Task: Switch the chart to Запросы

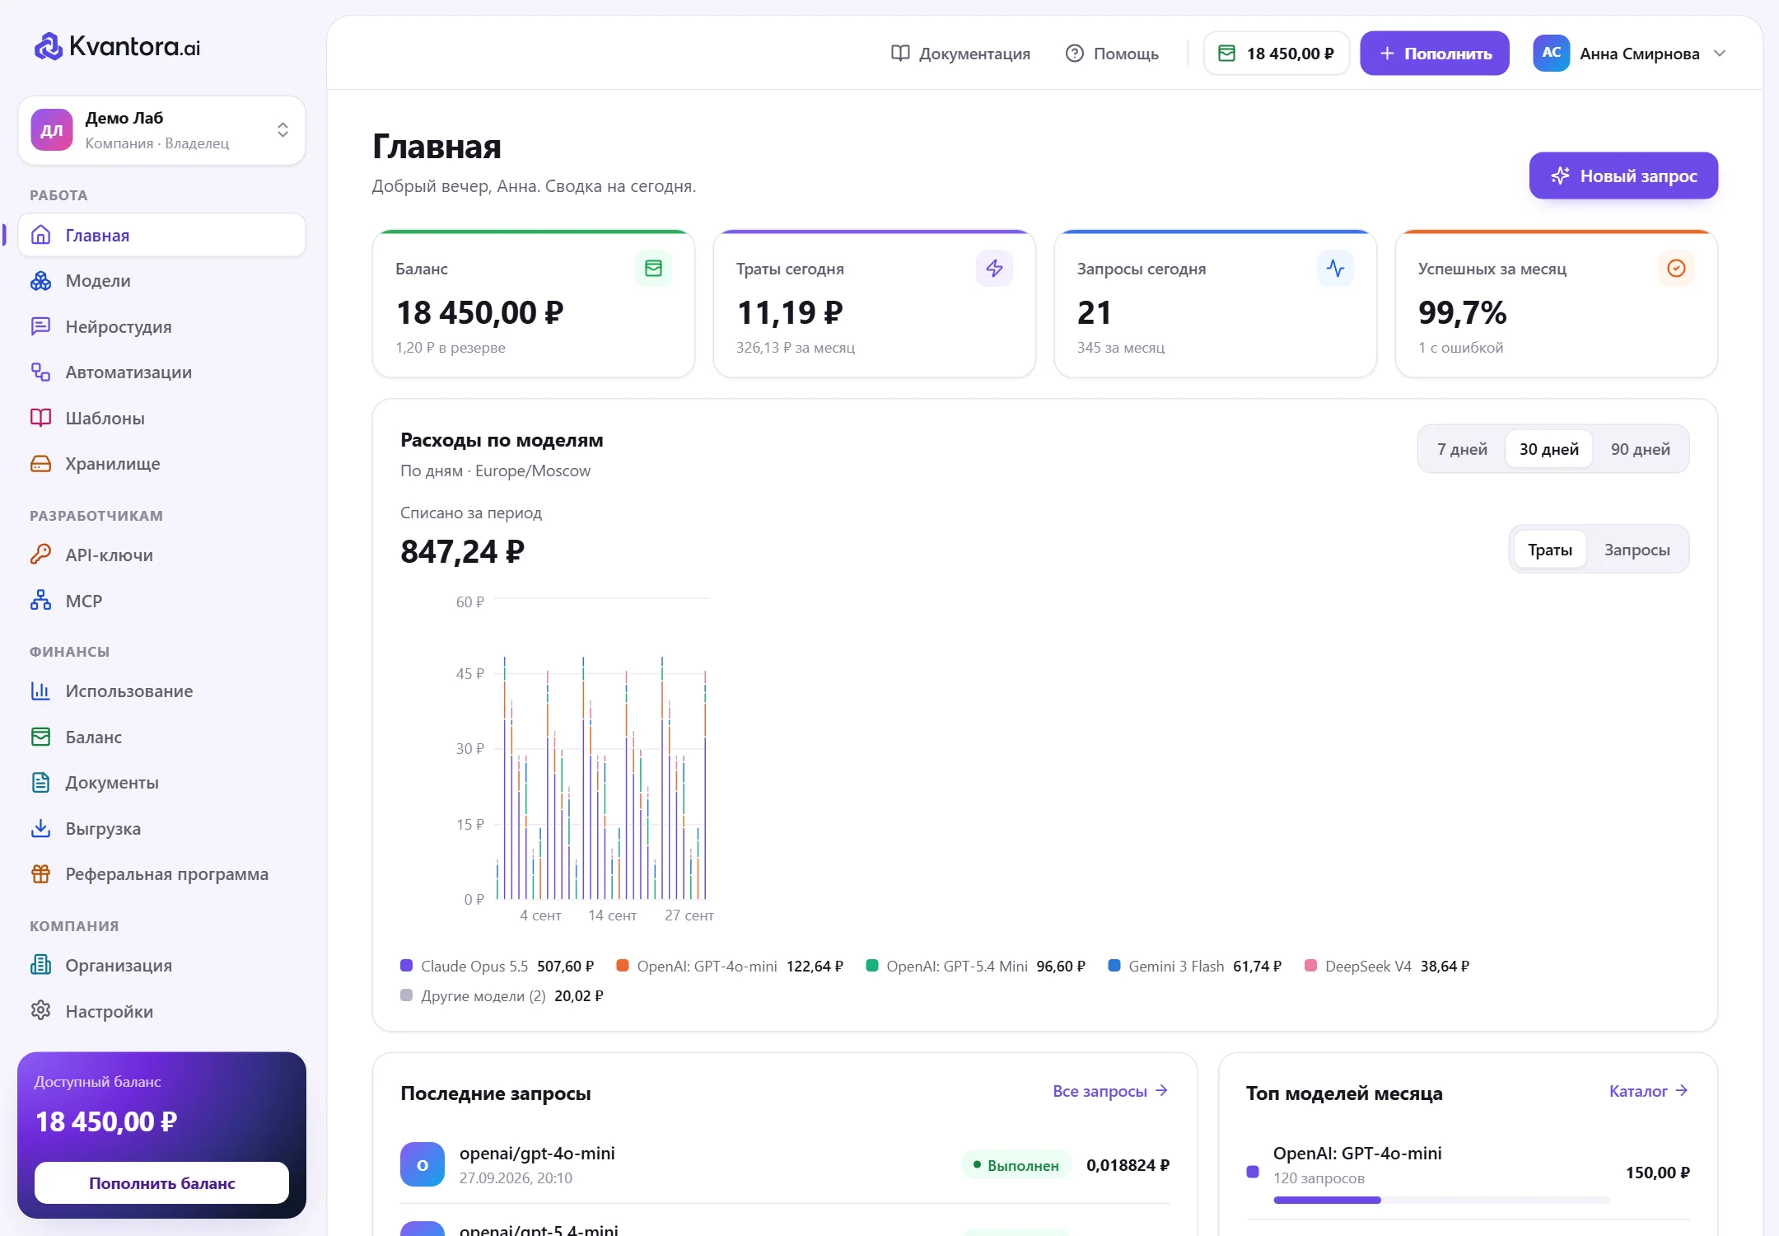Action: [x=1637, y=550]
